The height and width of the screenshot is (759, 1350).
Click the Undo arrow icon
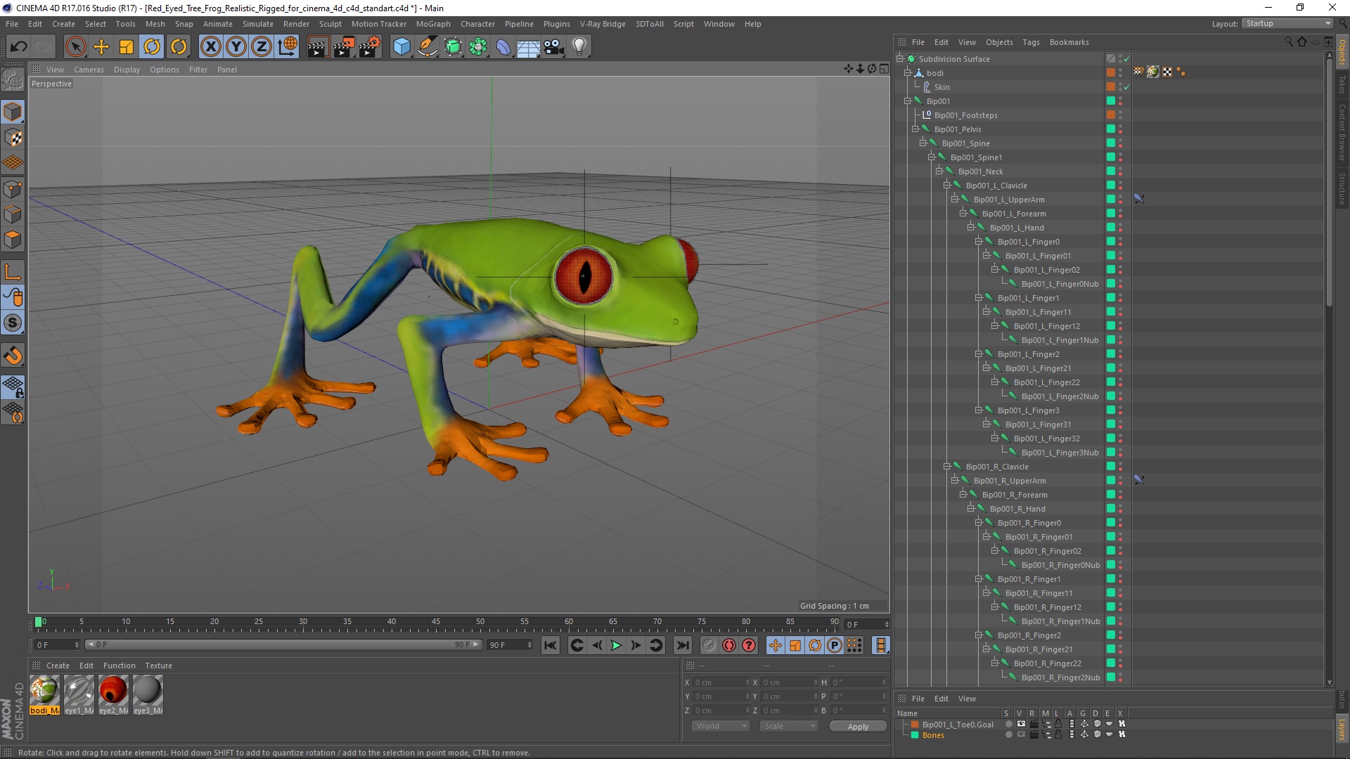[18, 47]
